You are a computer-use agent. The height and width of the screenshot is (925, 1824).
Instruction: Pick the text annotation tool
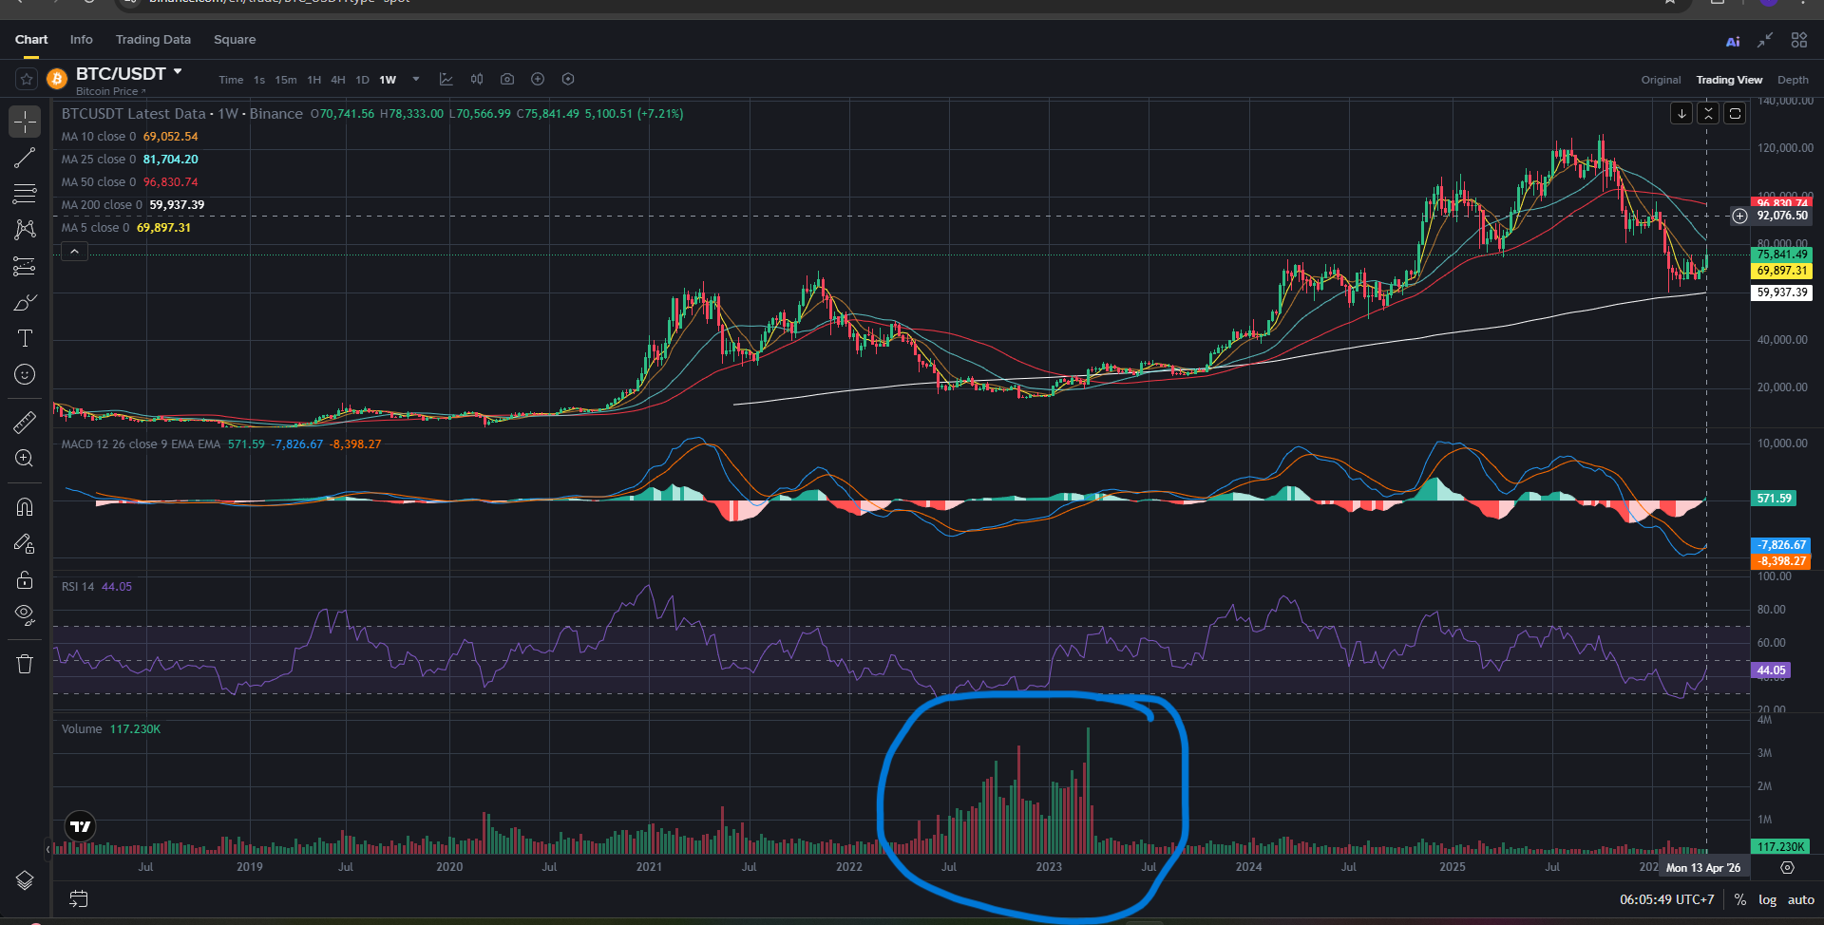[25, 338]
